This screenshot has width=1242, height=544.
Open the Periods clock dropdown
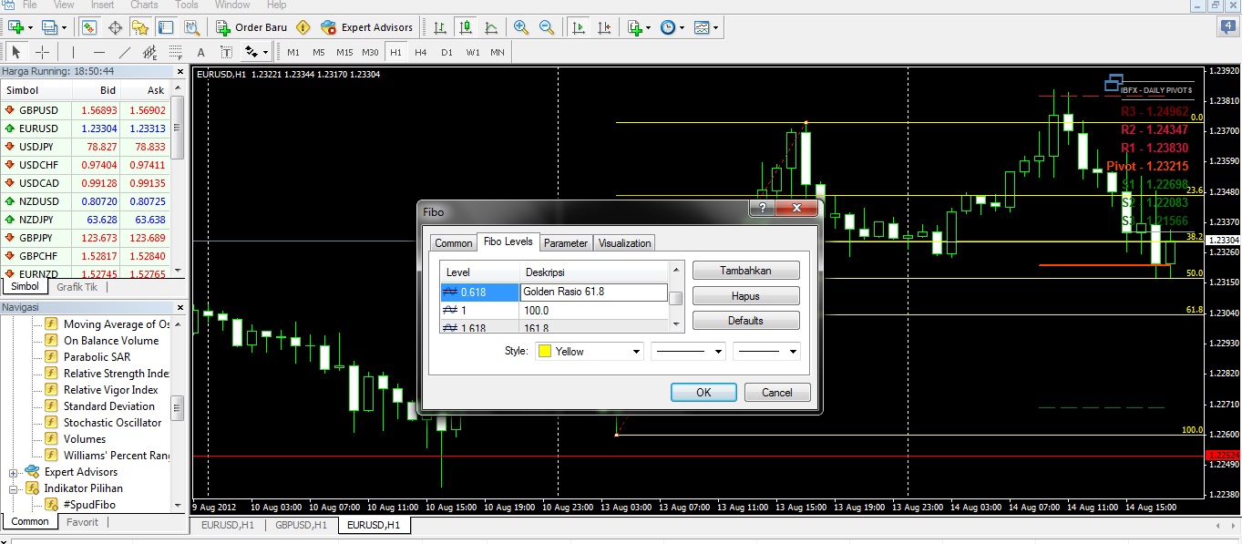672,27
